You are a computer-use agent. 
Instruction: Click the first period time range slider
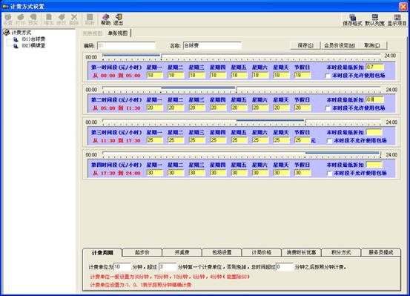(x=242, y=56)
